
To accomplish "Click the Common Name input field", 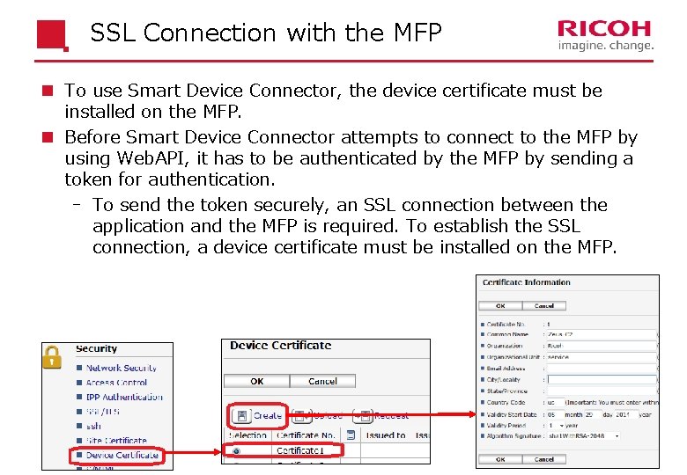I will [x=602, y=334].
